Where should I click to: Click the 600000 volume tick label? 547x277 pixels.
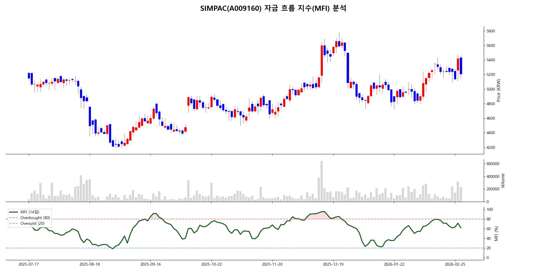coord(493,164)
